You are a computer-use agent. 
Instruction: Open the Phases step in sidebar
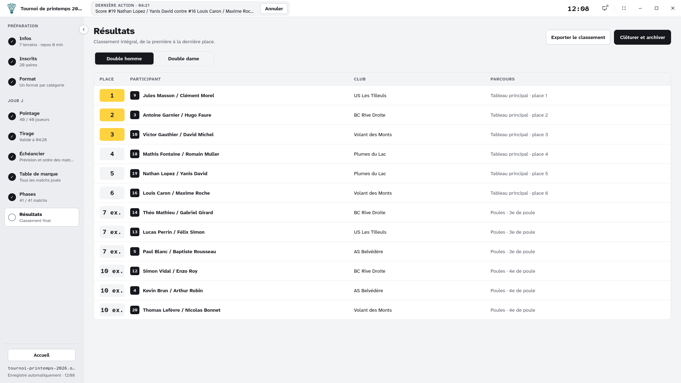click(42, 197)
